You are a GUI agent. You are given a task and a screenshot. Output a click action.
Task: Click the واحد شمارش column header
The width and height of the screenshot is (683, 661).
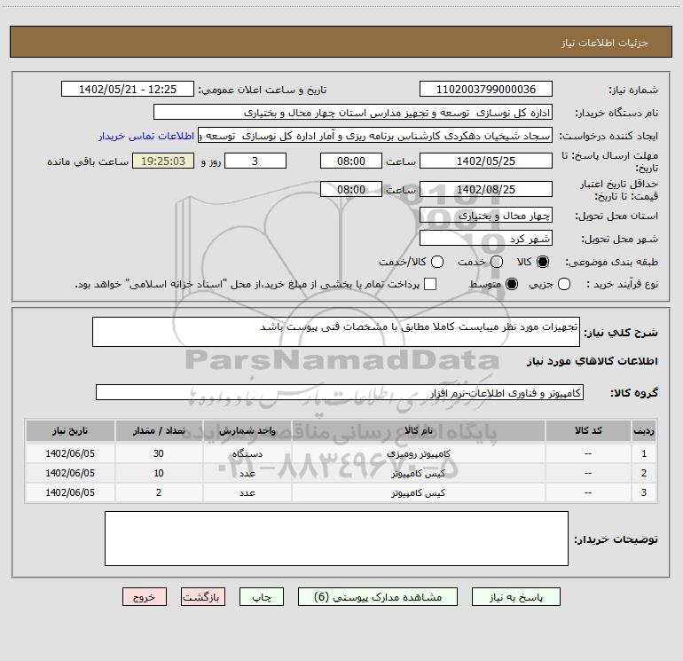click(247, 430)
